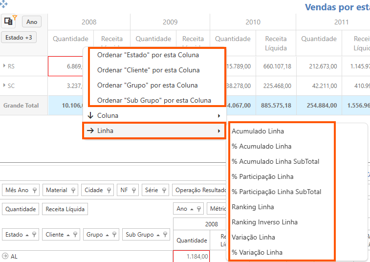Screen dimensions: 370x262
Task: Choose Acumulado Linha
Action: pyautogui.click(x=258, y=131)
